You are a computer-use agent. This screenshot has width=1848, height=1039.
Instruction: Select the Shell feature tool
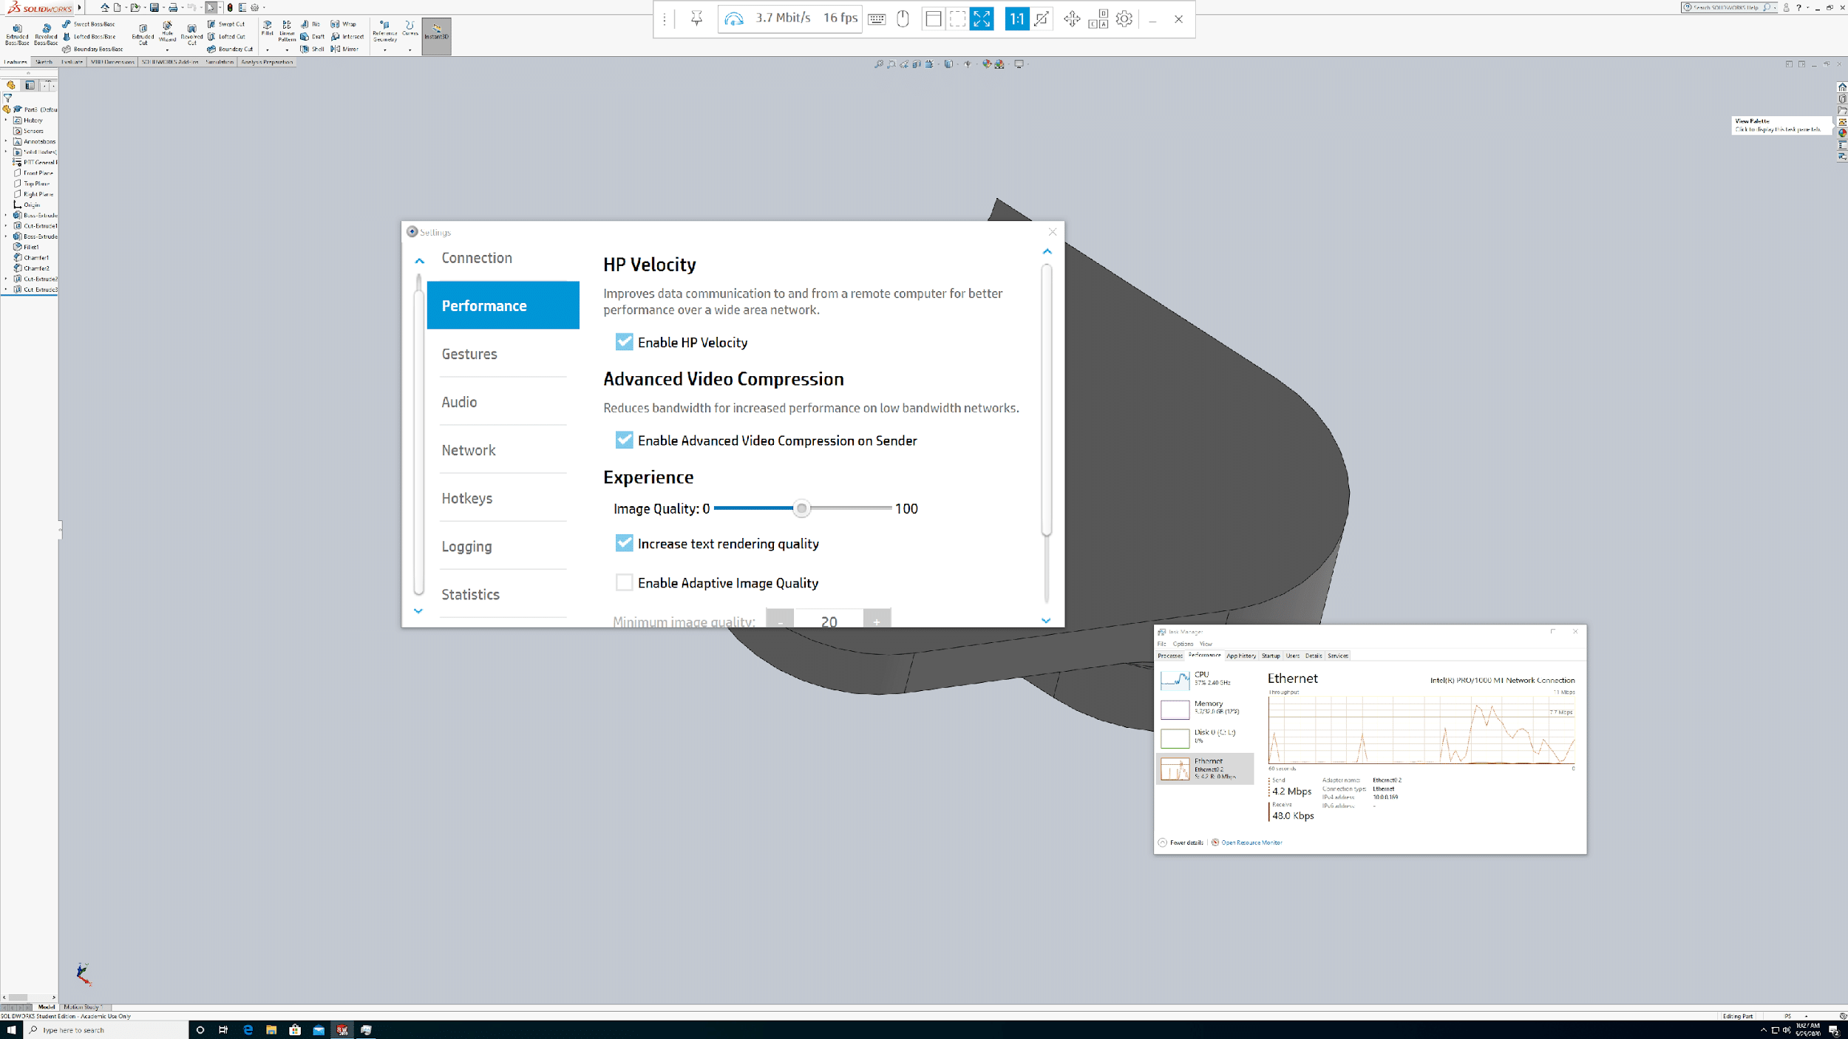[313, 49]
